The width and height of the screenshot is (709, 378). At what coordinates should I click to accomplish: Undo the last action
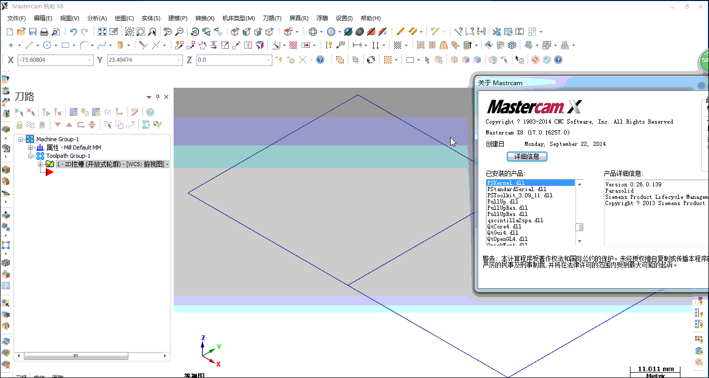pyautogui.click(x=73, y=32)
